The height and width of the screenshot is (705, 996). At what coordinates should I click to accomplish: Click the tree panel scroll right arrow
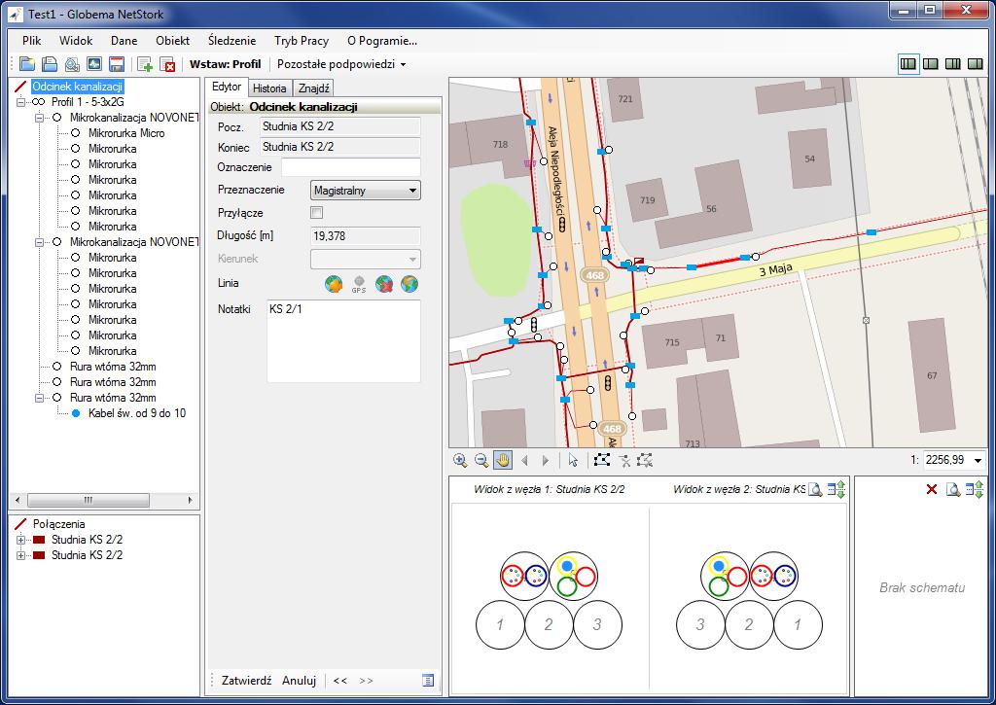coord(190,500)
